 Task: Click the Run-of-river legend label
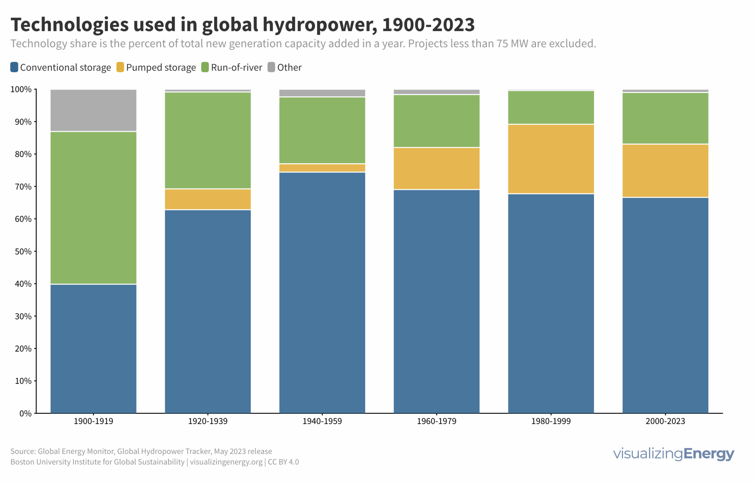coord(237,68)
